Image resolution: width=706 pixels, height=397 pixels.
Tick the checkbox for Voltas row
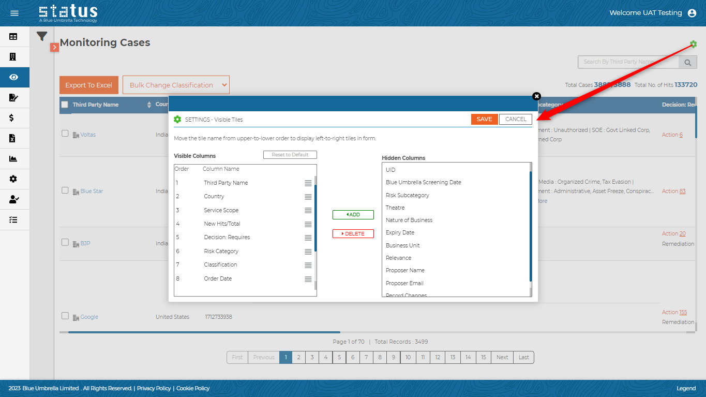pyautogui.click(x=65, y=134)
